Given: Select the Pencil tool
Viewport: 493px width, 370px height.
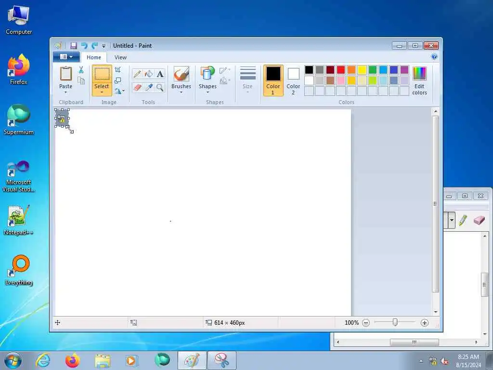Looking at the screenshot, I should click(x=137, y=74).
